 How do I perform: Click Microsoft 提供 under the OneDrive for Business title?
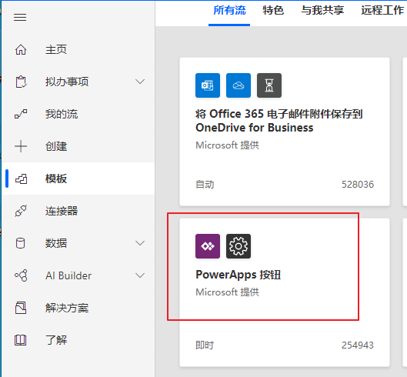(228, 145)
